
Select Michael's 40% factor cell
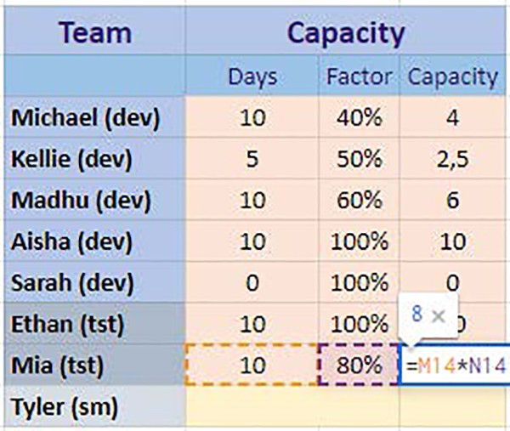[x=358, y=118]
